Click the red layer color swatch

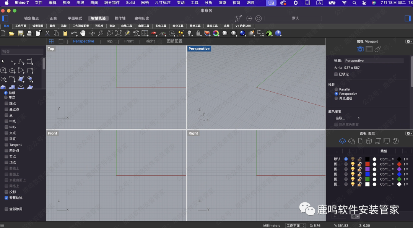tap(367, 164)
